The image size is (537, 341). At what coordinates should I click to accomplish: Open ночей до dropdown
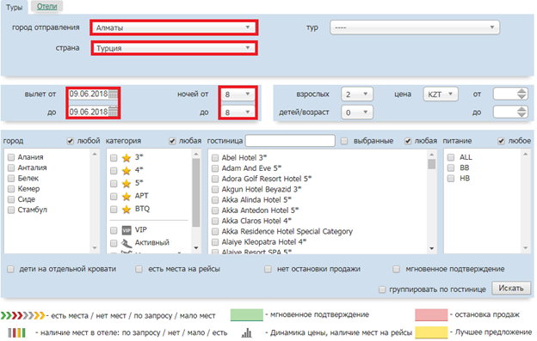[x=238, y=112]
